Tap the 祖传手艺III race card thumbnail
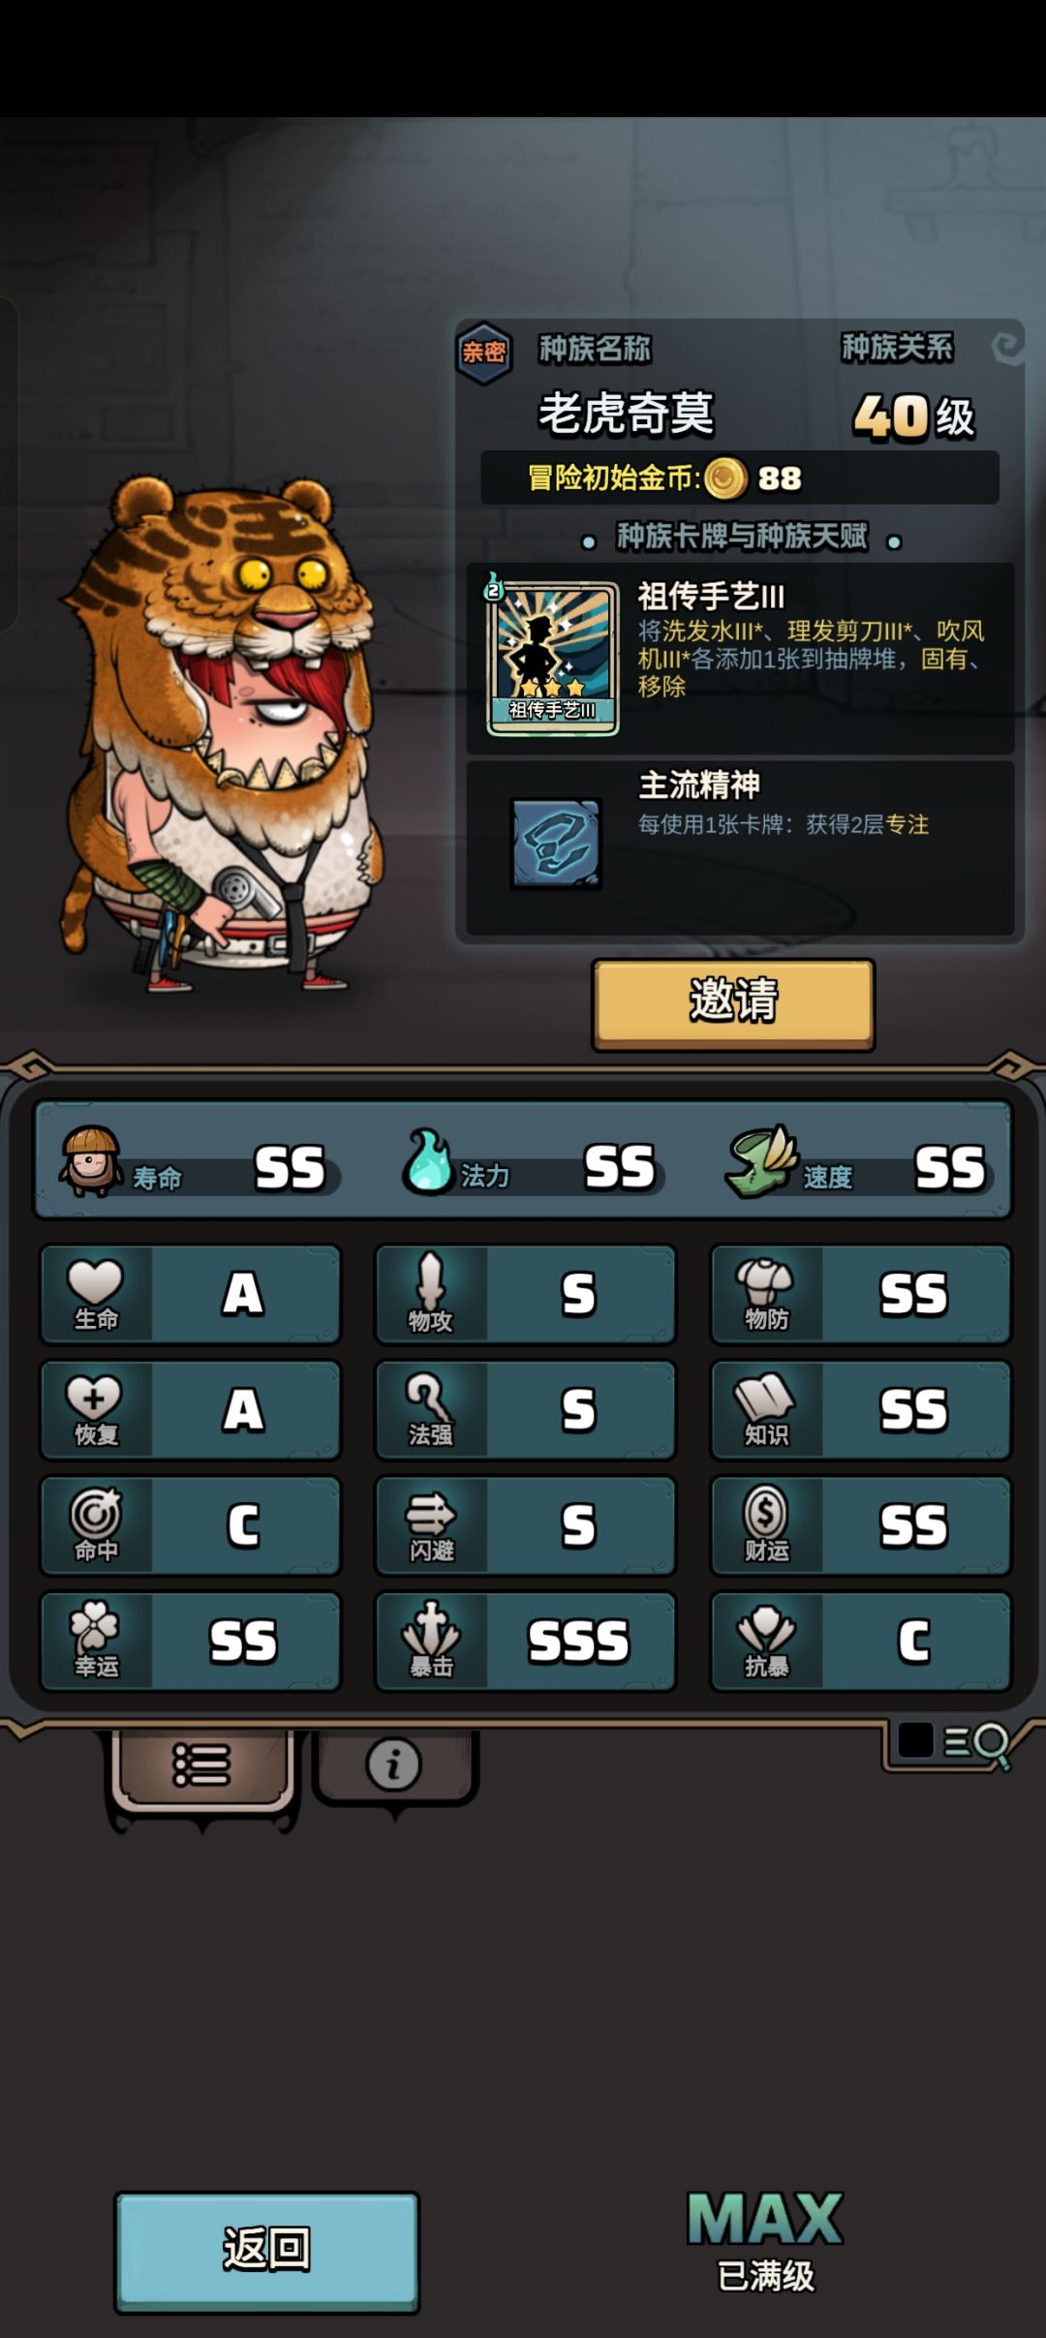This screenshot has height=2338, width=1046. pos(552,658)
